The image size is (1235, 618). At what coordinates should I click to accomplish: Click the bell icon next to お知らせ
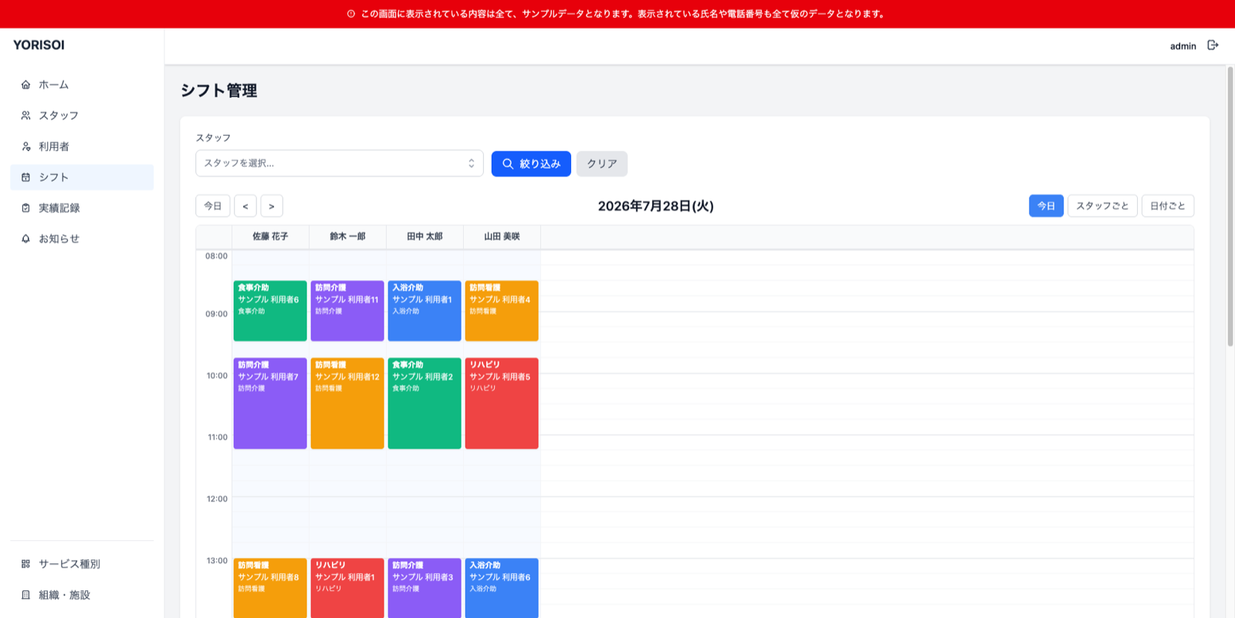click(25, 239)
